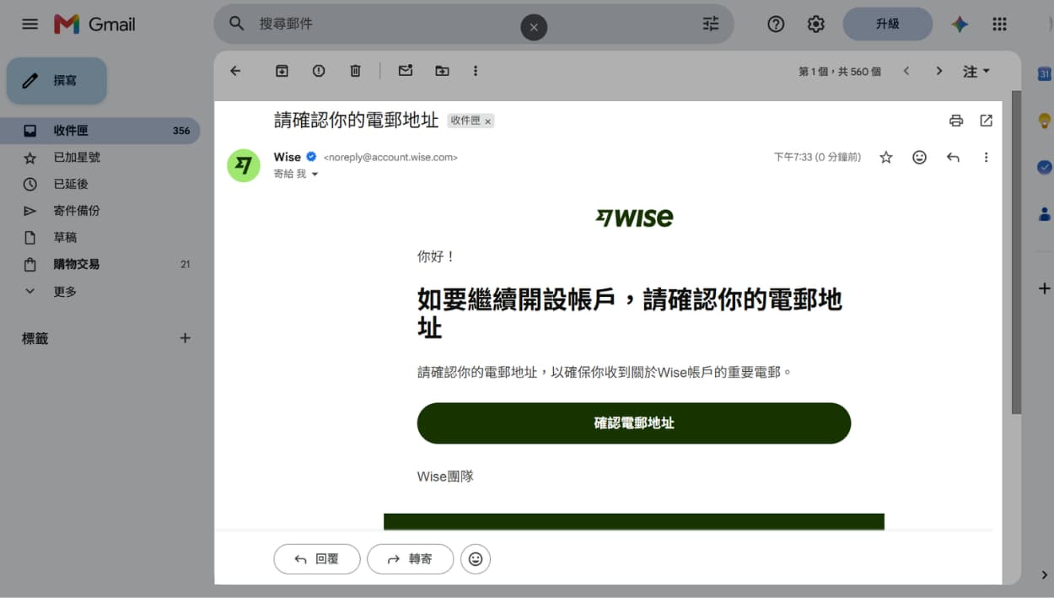Open the Google apps grid
This screenshot has height=598, width=1054.
pyautogui.click(x=999, y=24)
